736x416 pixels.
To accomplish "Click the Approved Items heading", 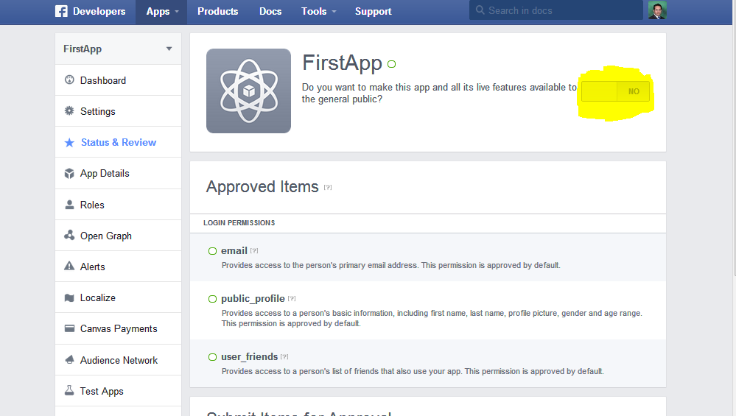I will coord(262,187).
